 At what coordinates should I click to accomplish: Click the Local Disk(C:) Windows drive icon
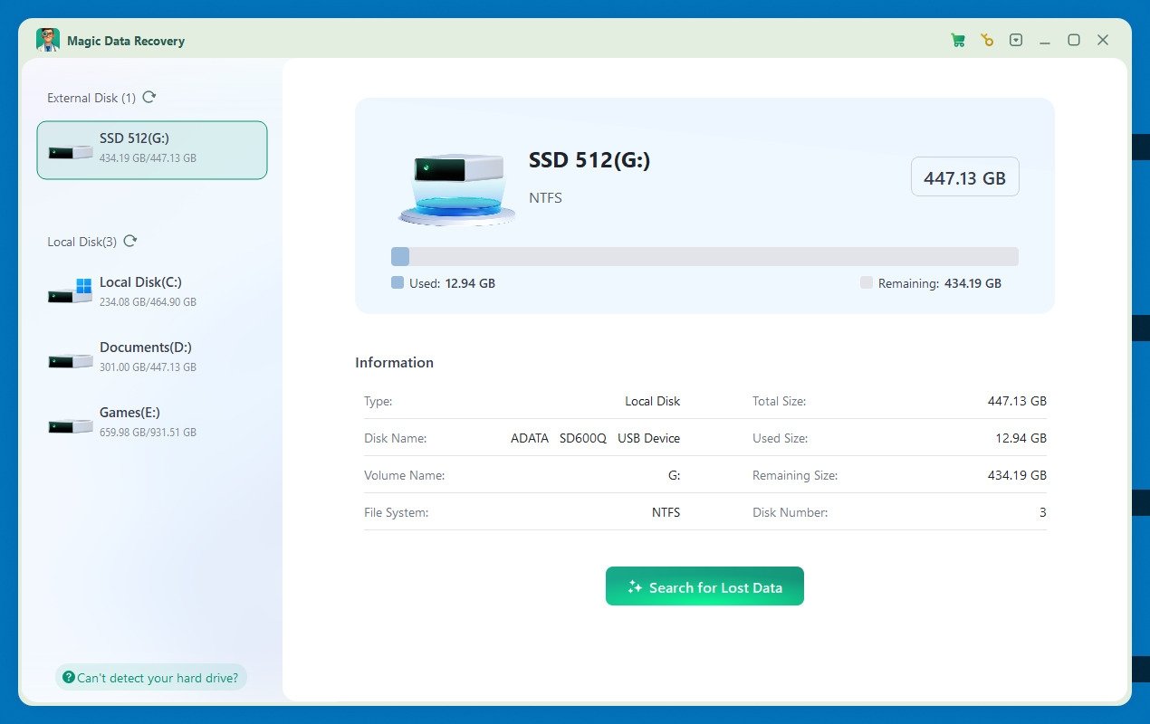[x=71, y=291]
